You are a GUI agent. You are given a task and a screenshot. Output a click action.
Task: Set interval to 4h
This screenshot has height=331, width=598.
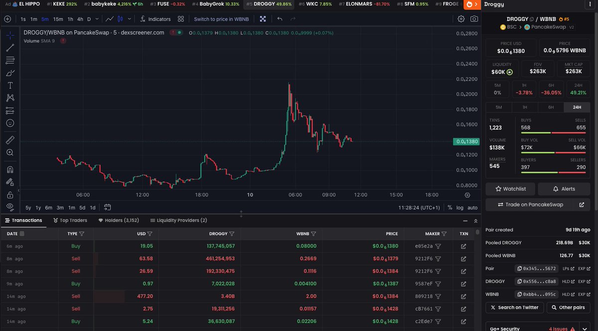[x=80, y=19]
